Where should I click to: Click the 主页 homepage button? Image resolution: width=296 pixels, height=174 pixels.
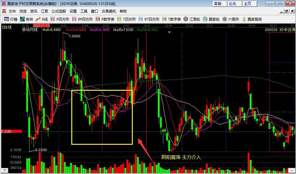coord(250,4)
